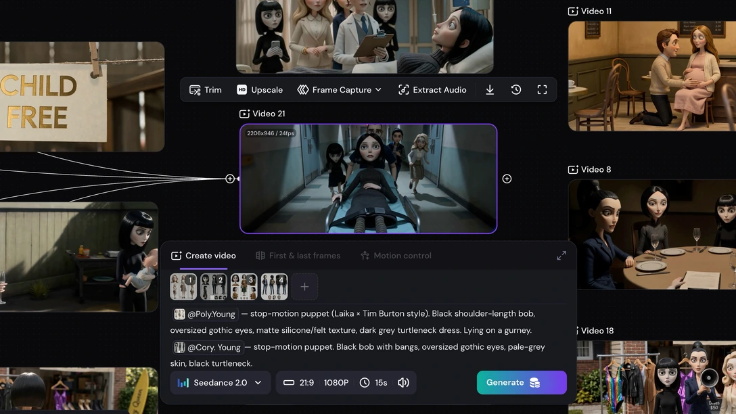This screenshot has height=414, width=736.
Task: Select the clothing rack thumbnail with the surfboard
Action: click(79, 389)
